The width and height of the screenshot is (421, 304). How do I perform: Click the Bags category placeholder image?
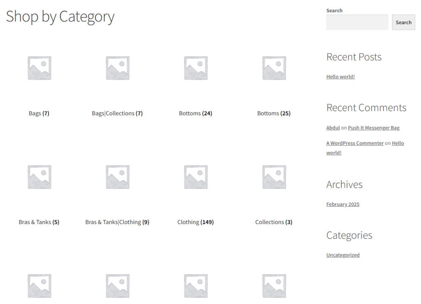click(39, 68)
